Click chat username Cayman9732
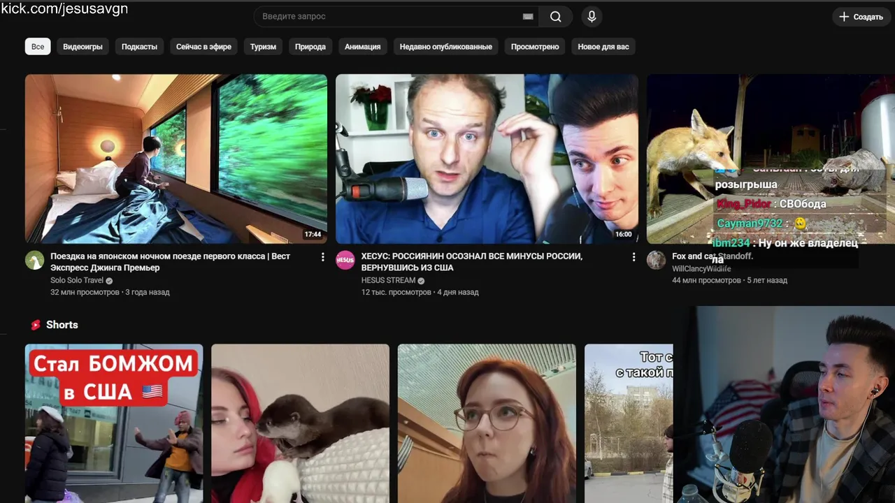895x503 pixels. (750, 224)
